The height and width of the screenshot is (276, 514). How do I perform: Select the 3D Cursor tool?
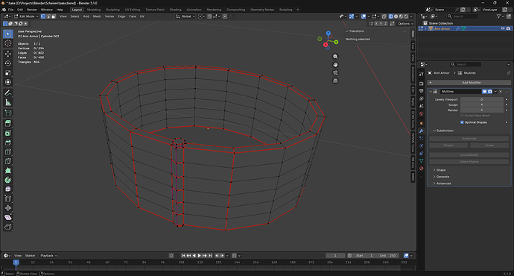click(x=8, y=43)
